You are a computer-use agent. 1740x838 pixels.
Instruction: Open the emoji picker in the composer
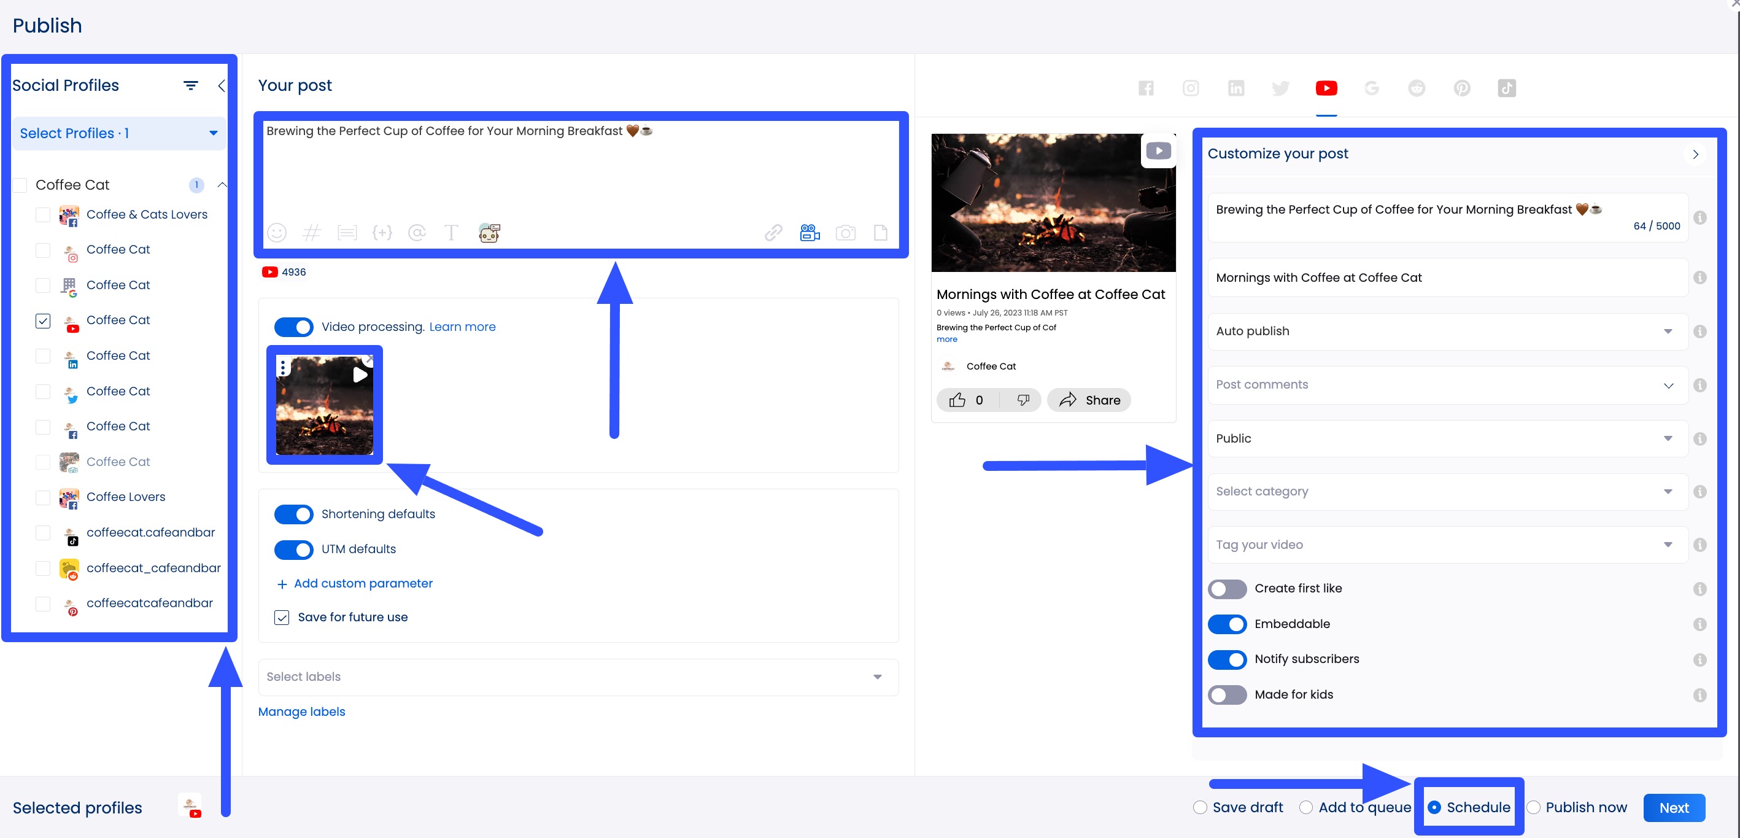(277, 233)
